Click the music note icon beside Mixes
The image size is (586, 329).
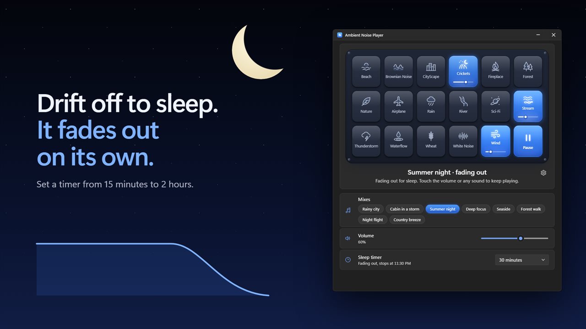pyautogui.click(x=348, y=210)
